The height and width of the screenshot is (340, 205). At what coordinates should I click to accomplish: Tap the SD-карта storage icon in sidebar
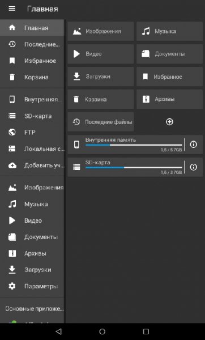12,116
